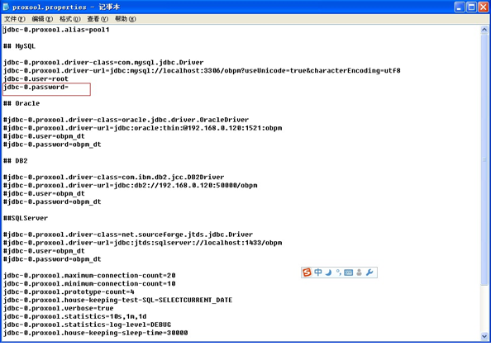491x346 pixels.
Task: Toggle the half-moon full/half-width icon
Action: click(x=328, y=273)
